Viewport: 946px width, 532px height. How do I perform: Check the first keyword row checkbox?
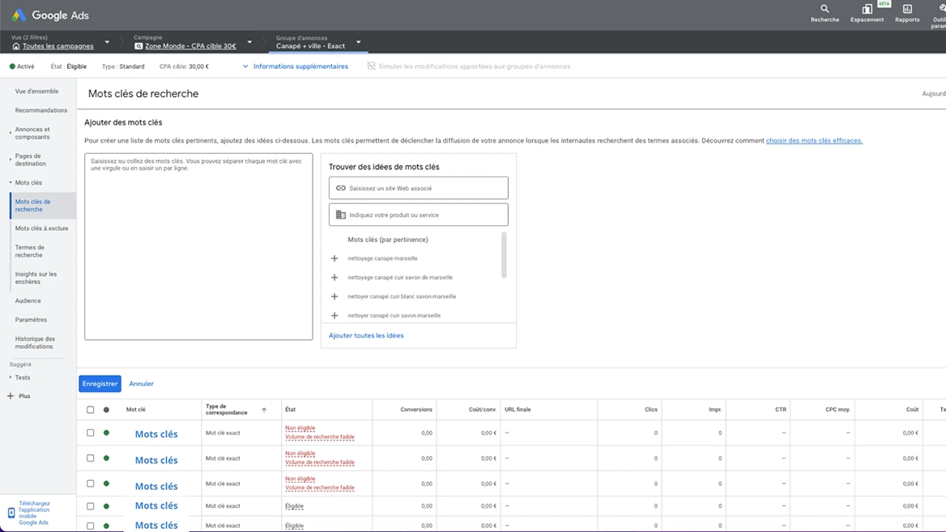pos(91,432)
